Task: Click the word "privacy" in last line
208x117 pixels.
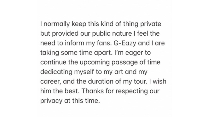Action: click(51, 101)
